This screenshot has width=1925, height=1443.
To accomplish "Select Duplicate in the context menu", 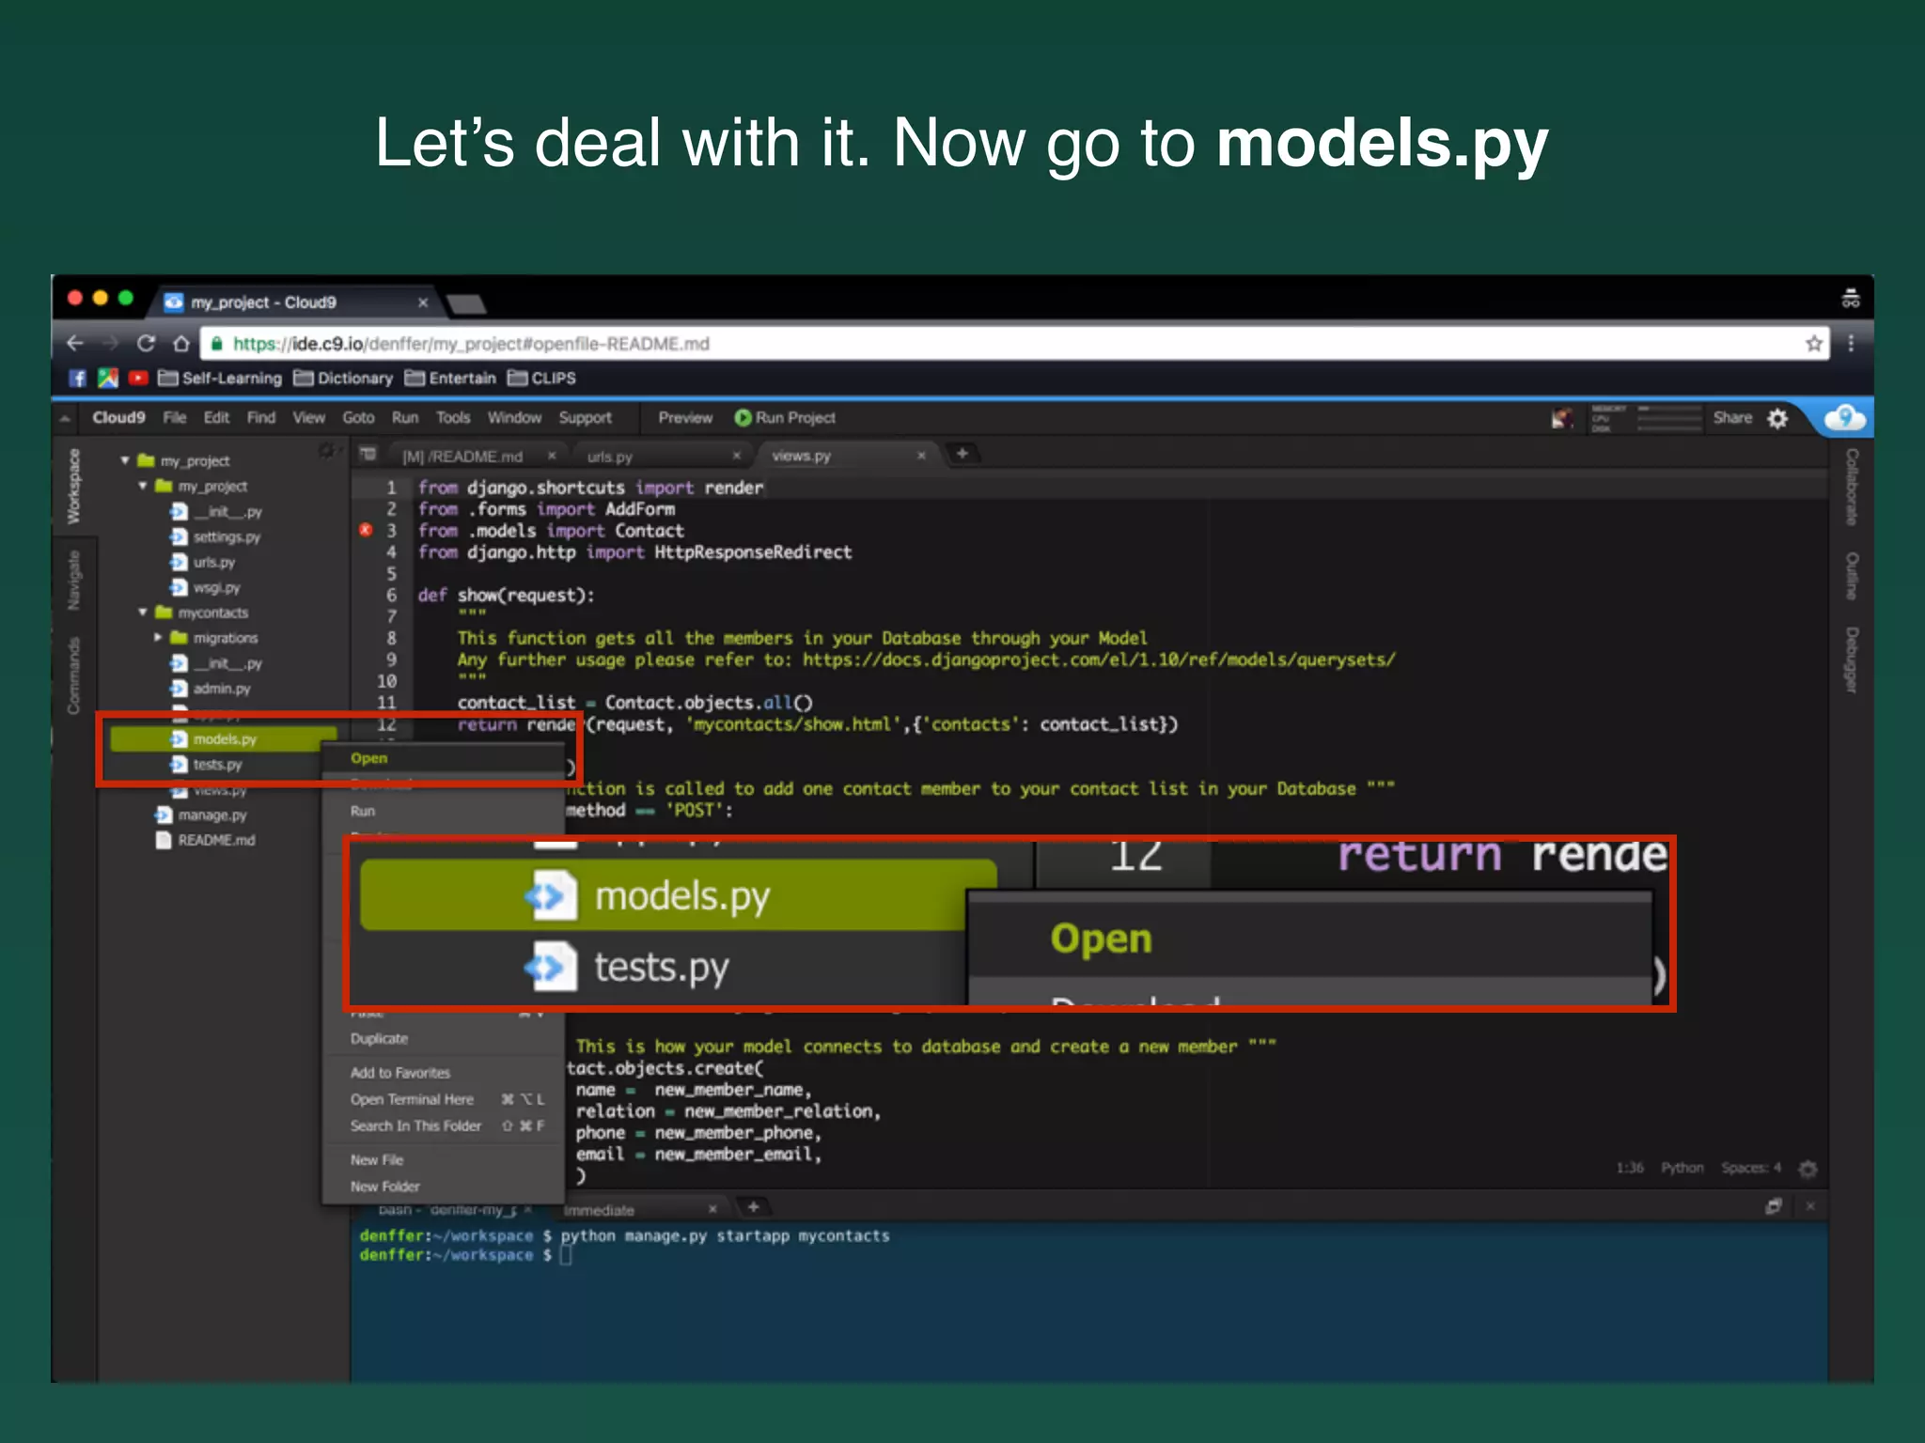I will [380, 1039].
